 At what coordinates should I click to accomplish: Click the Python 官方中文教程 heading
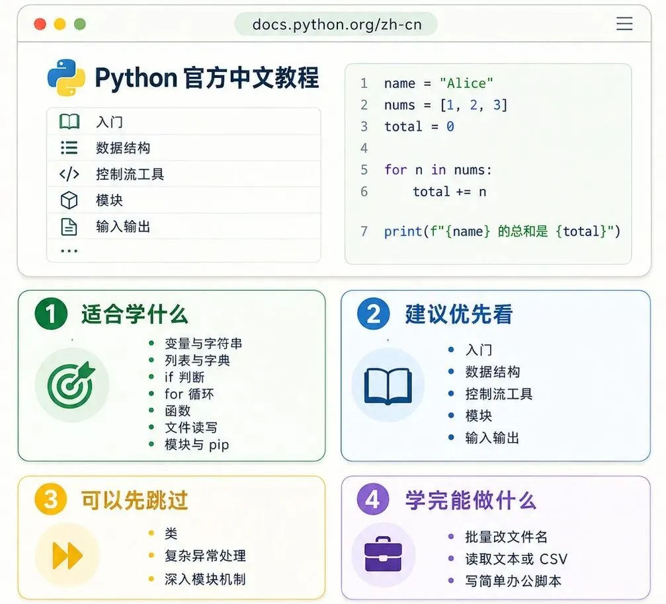coord(207,78)
